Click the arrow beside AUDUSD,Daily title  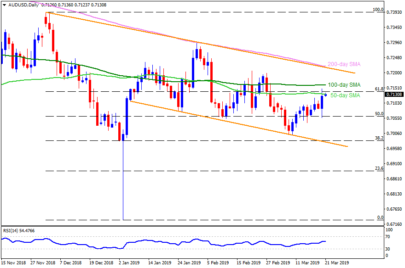pos(4,4)
